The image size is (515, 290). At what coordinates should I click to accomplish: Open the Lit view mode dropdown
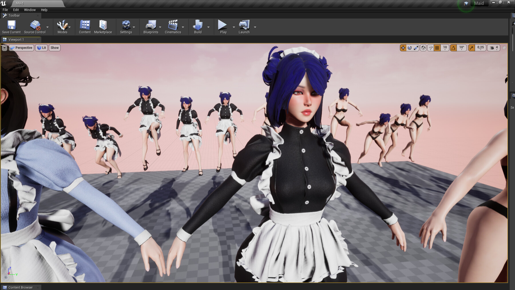click(41, 48)
